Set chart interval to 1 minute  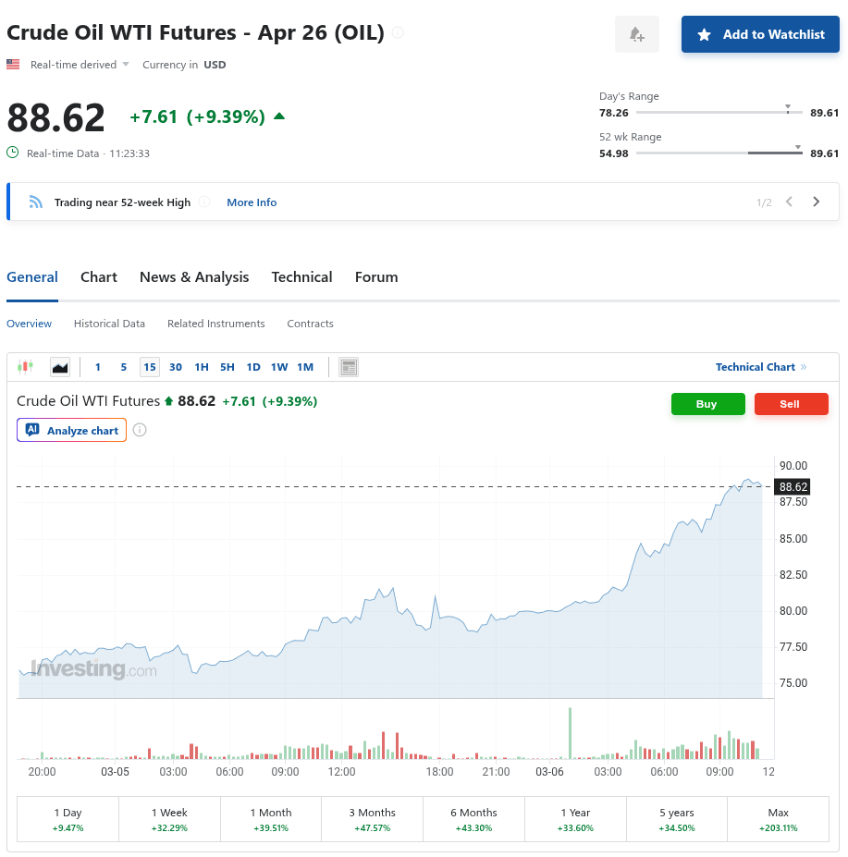click(98, 367)
